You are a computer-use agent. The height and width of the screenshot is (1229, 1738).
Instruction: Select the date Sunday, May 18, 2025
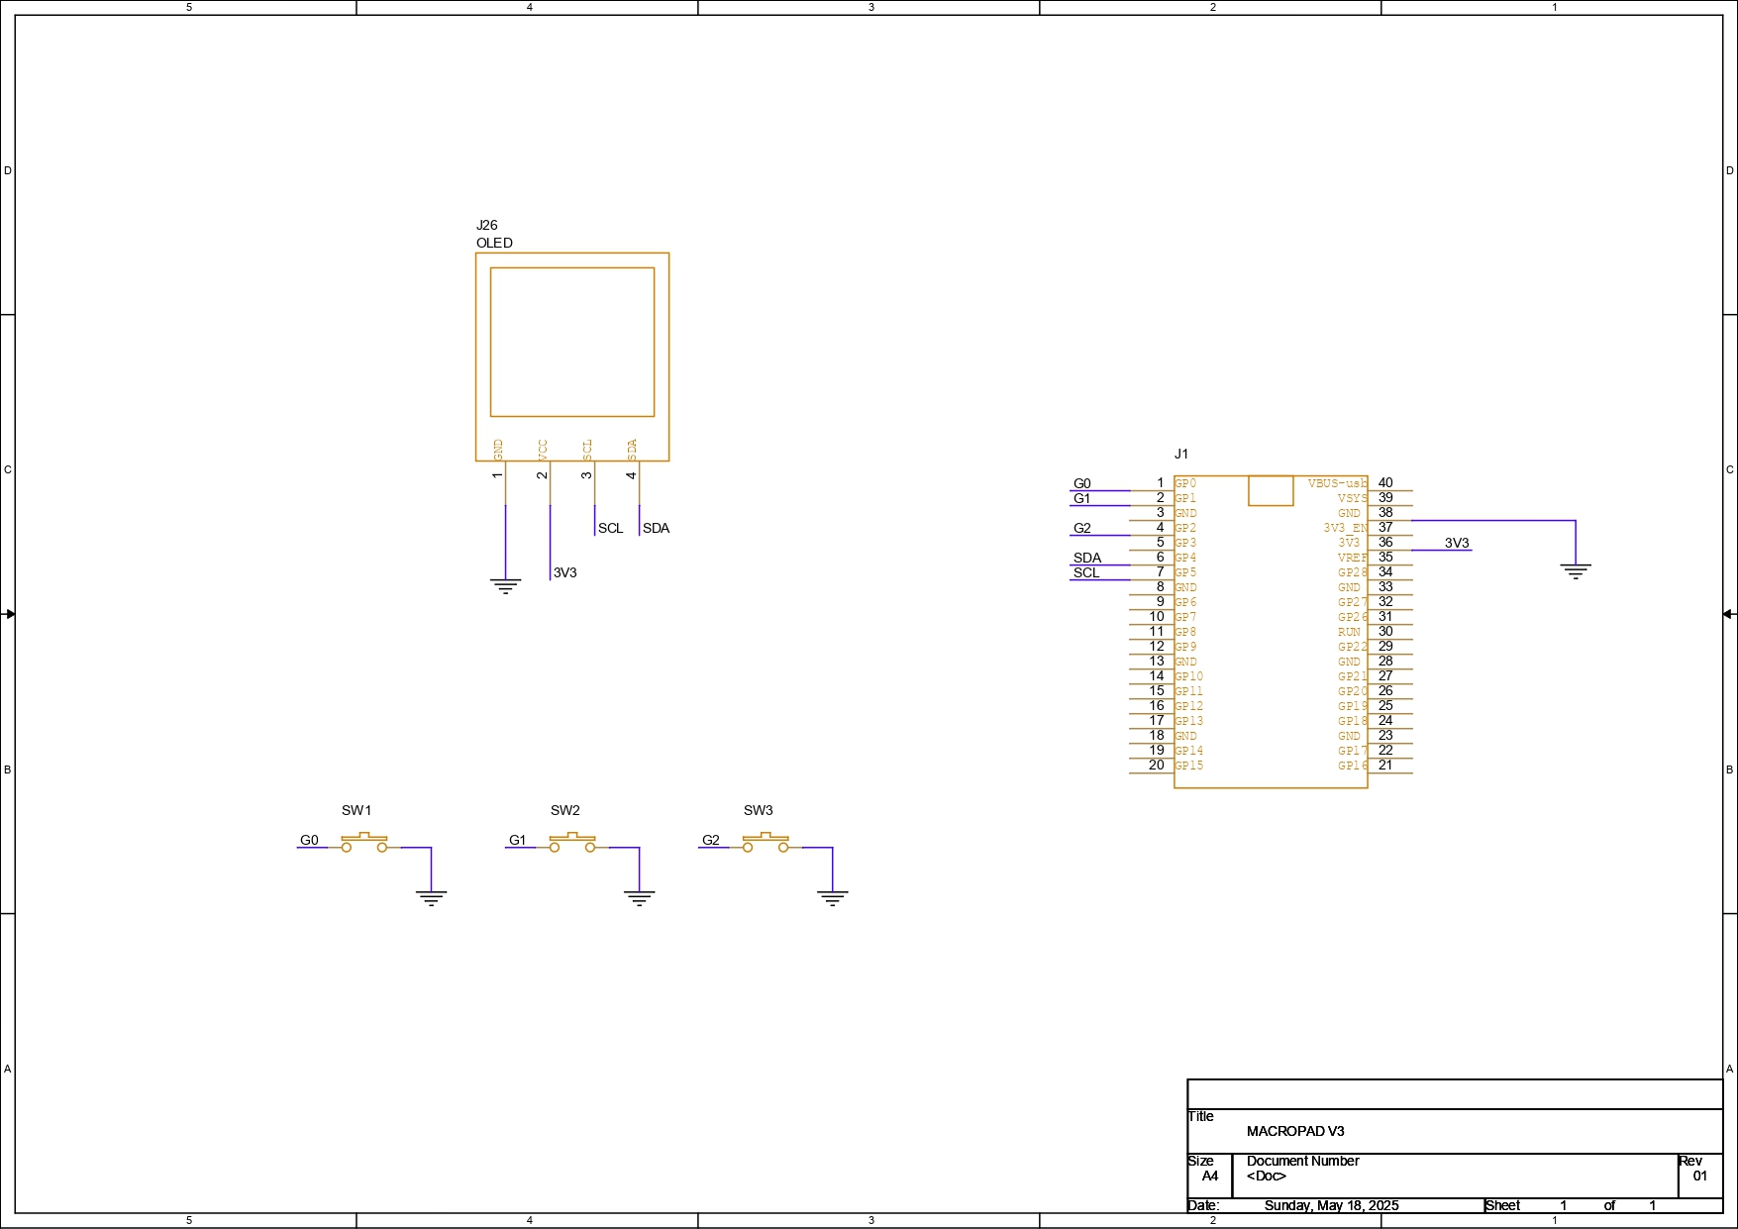pyautogui.click(x=1331, y=1205)
